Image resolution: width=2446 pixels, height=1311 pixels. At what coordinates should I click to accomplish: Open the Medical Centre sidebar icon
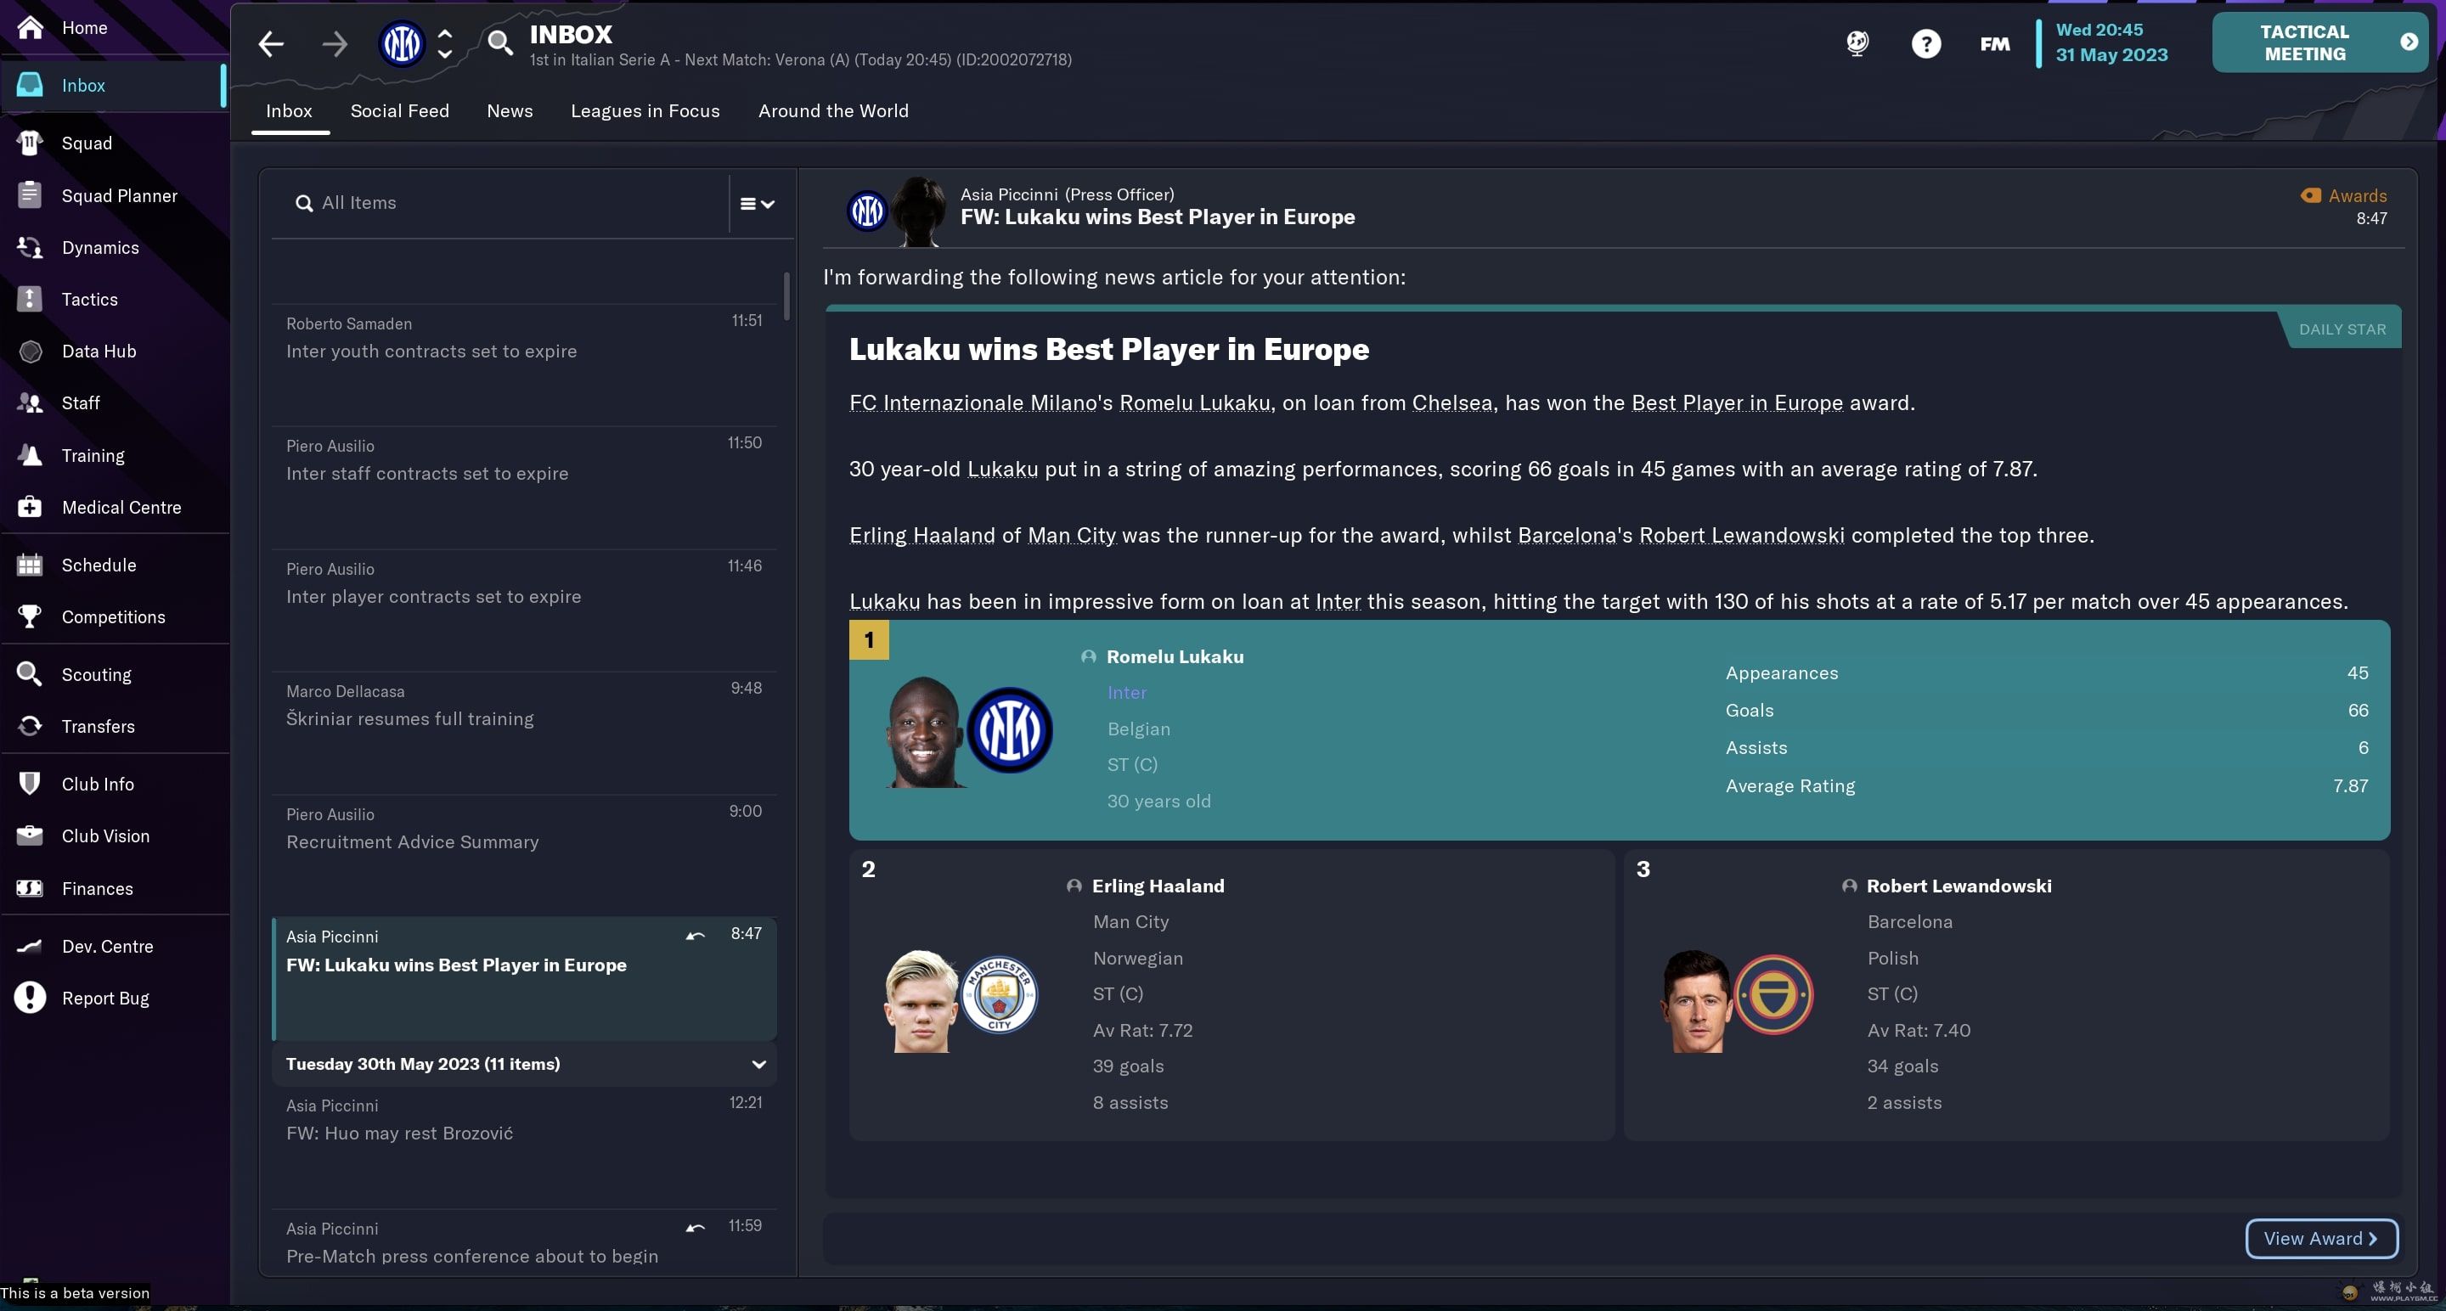(30, 507)
